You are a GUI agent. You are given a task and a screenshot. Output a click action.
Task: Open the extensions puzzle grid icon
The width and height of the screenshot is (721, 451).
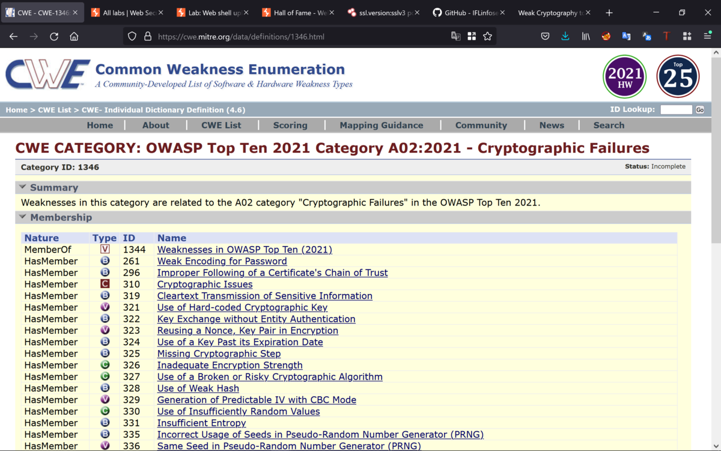point(687,37)
